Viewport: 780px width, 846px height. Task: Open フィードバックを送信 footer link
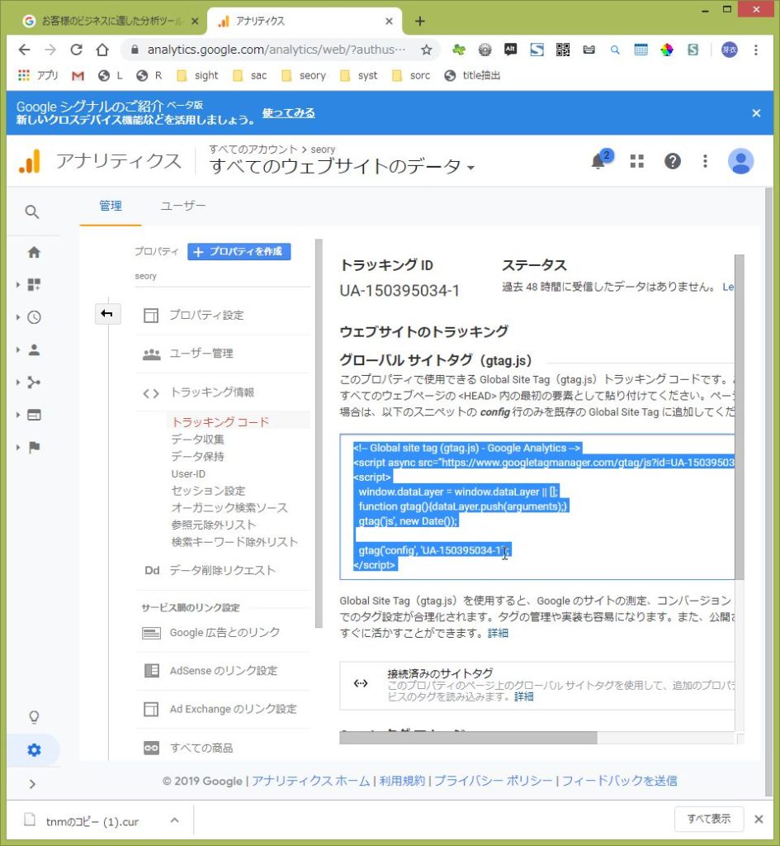[x=619, y=781]
